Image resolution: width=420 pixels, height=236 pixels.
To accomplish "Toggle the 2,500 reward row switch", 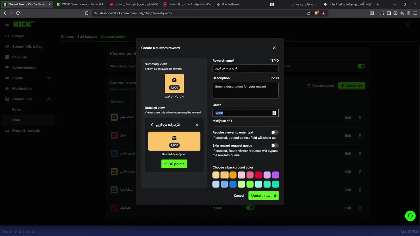I will tap(250, 208).
